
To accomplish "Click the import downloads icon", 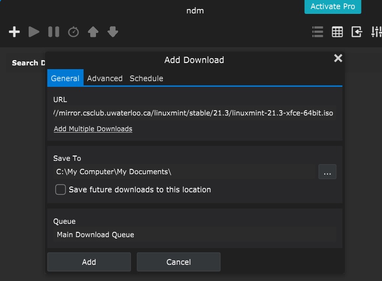I will (x=356, y=32).
